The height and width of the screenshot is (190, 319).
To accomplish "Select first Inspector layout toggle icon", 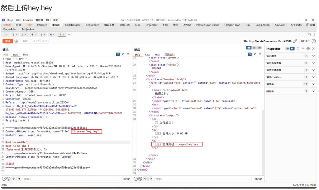I will 287,49.
